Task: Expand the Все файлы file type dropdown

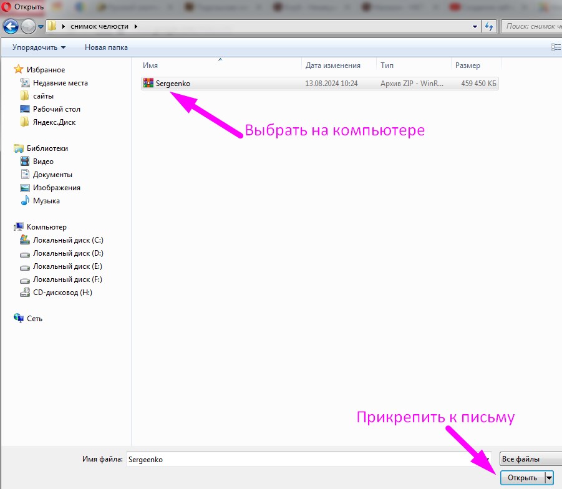Action: click(x=530, y=459)
